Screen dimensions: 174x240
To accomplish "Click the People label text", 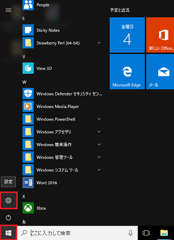I will (x=43, y=5).
